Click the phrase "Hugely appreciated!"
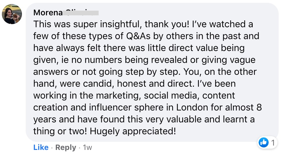The width and height of the screenshot is (289, 154). tap(133, 131)
